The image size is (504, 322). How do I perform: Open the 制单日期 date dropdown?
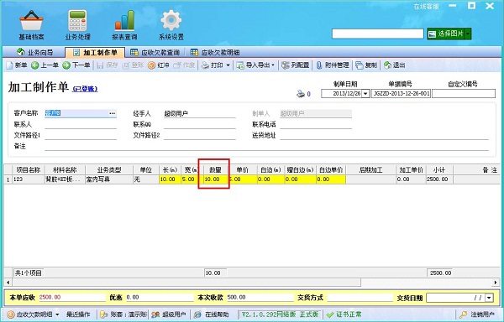click(365, 94)
